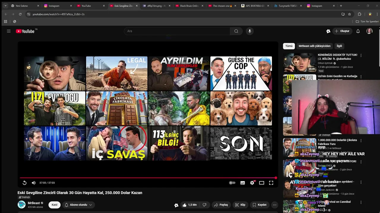Share the video with Paylaş
Image resolution: width=380 pixels, height=213 pixels.
[x=221, y=205]
